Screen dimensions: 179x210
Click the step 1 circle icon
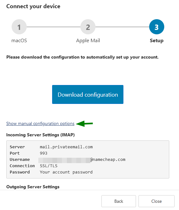click(x=19, y=27)
